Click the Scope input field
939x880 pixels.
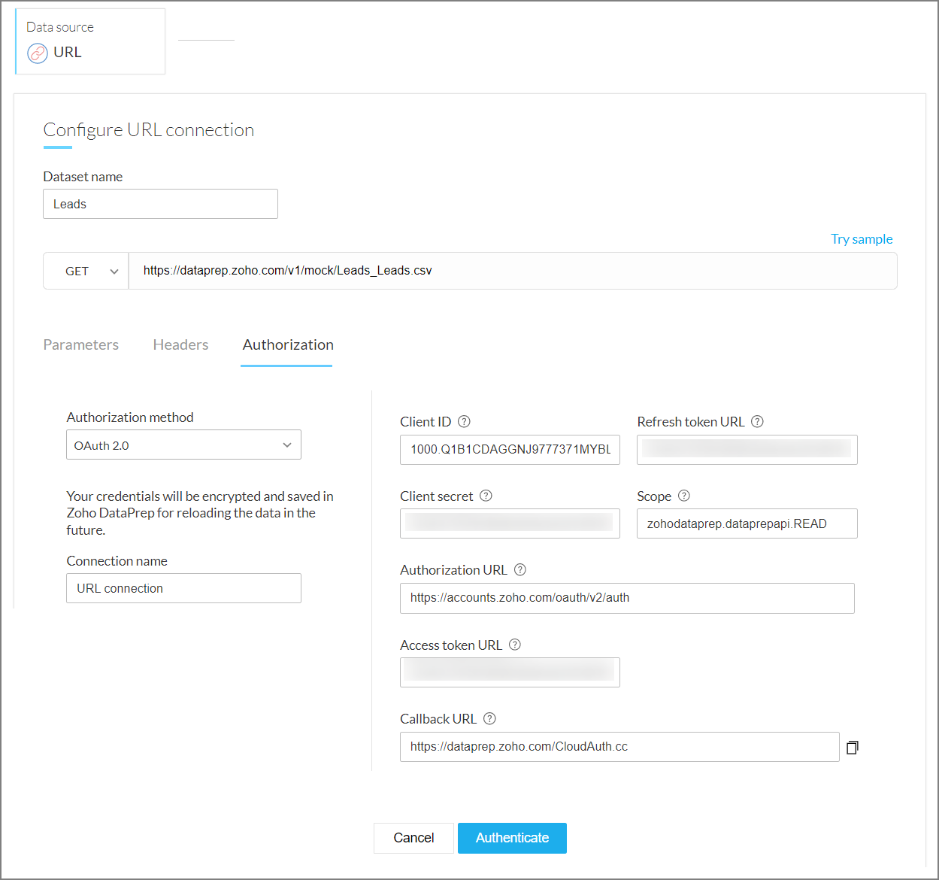[747, 523]
